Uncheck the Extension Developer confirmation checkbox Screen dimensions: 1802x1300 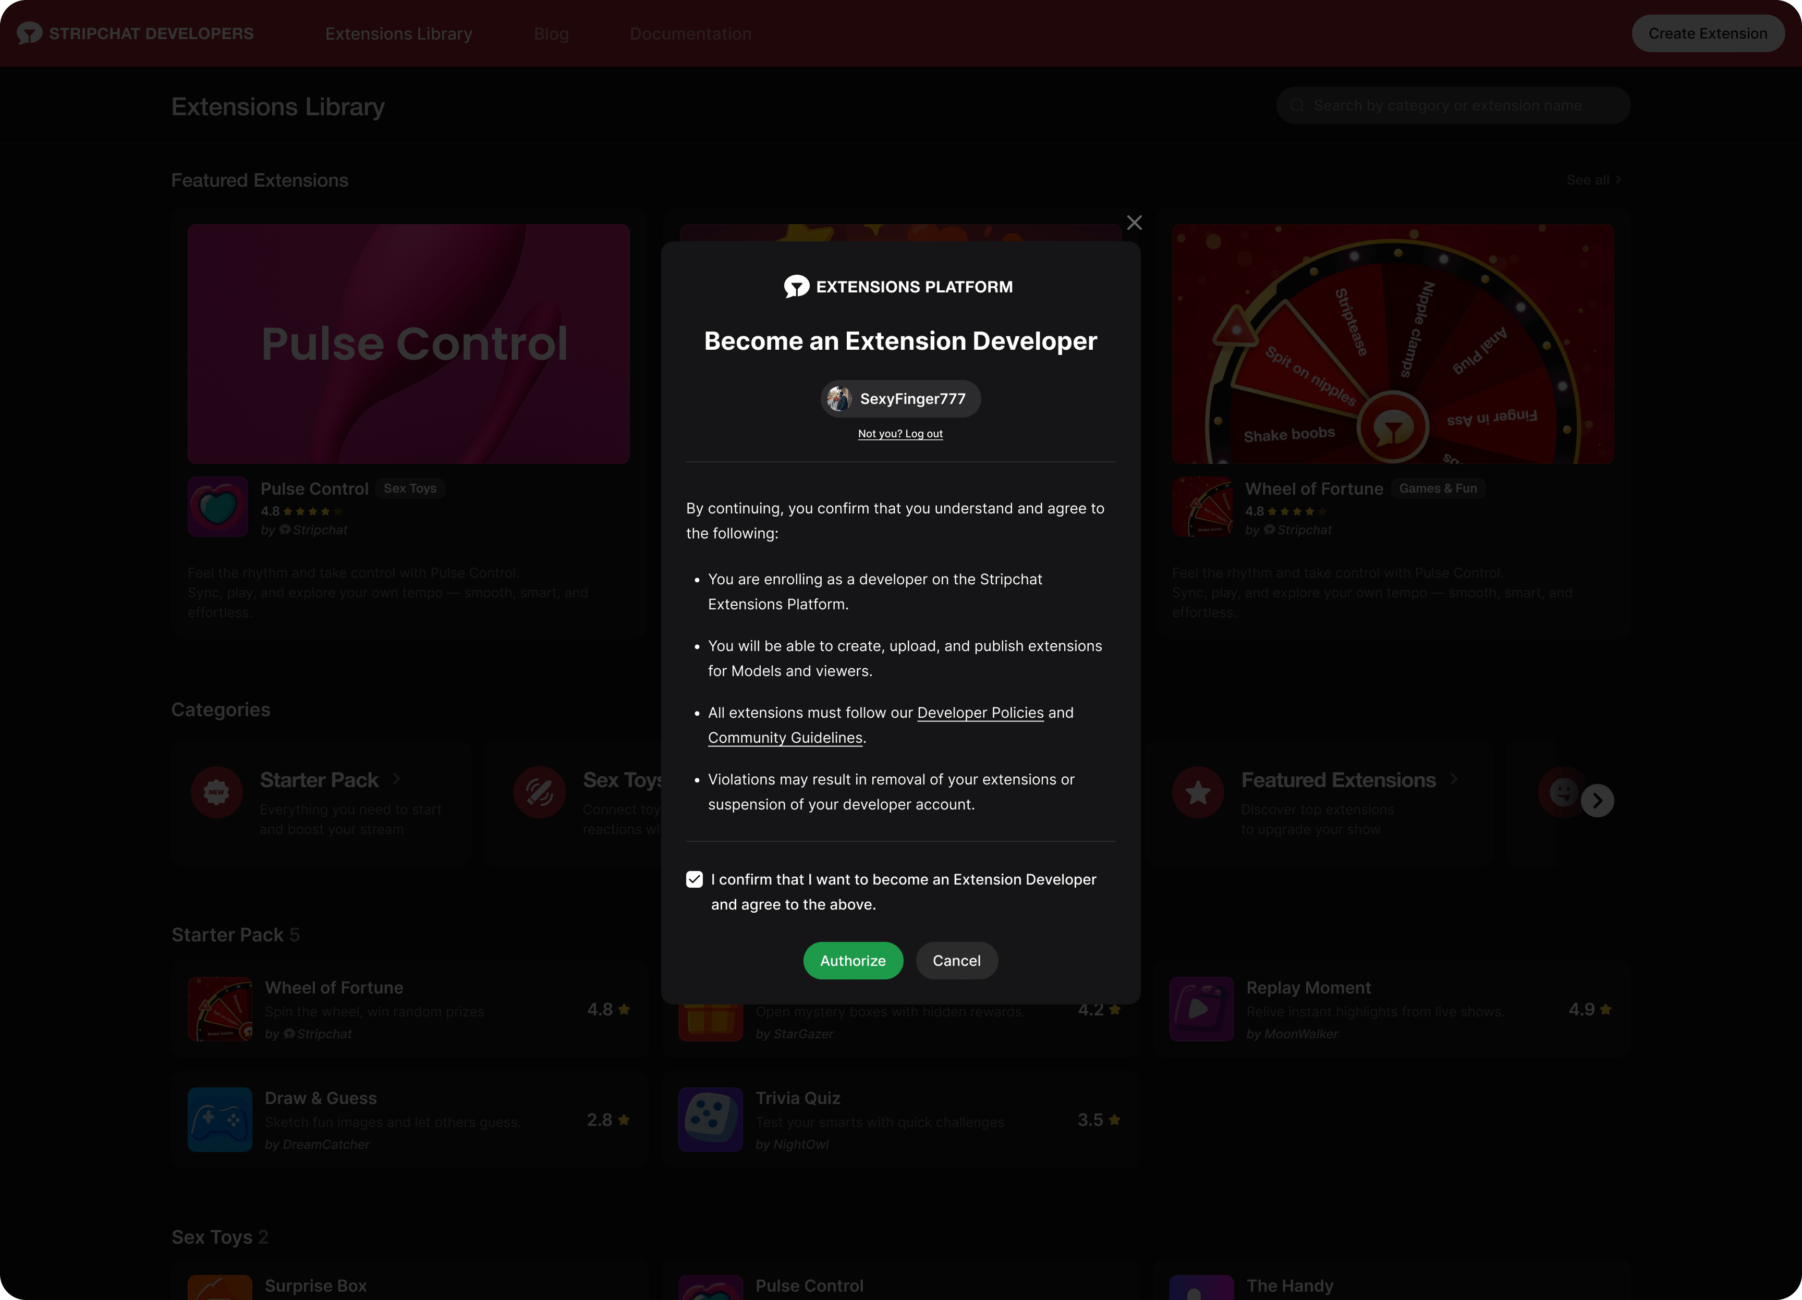pyautogui.click(x=695, y=879)
